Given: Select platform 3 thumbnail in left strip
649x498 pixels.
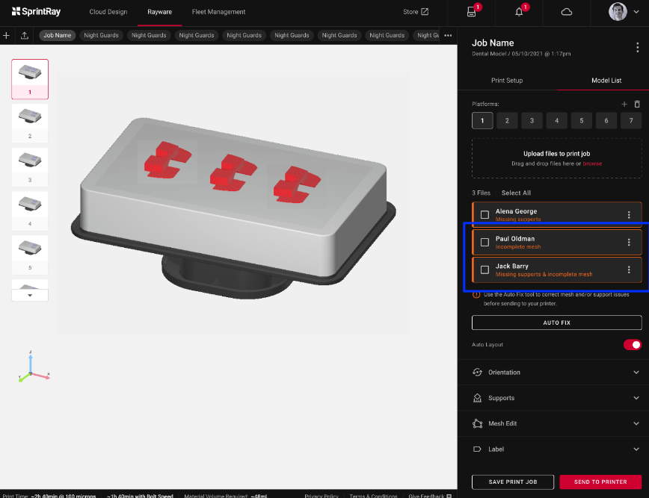Looking at the screenshot, I should point(30,163).
